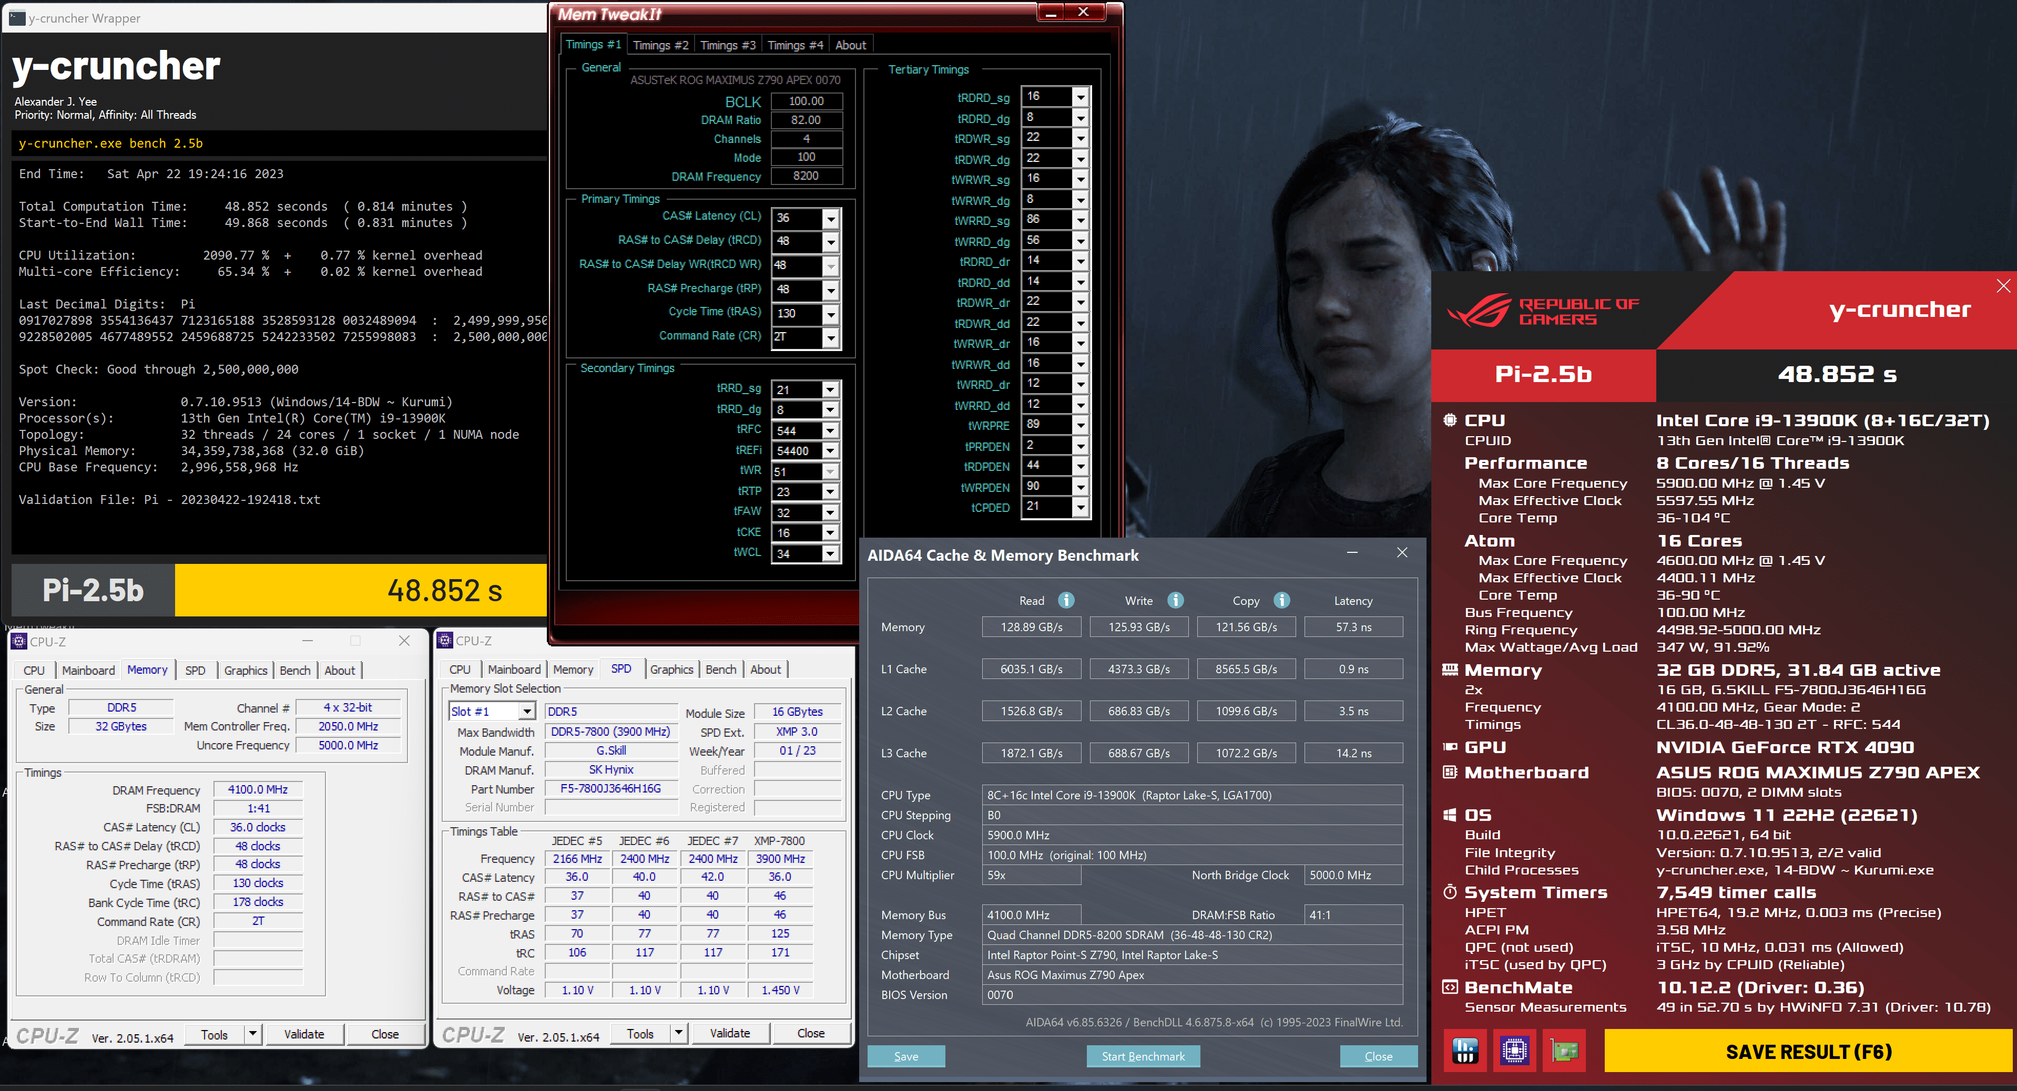Click the Save button in AIDA64

coord(906,1056)
